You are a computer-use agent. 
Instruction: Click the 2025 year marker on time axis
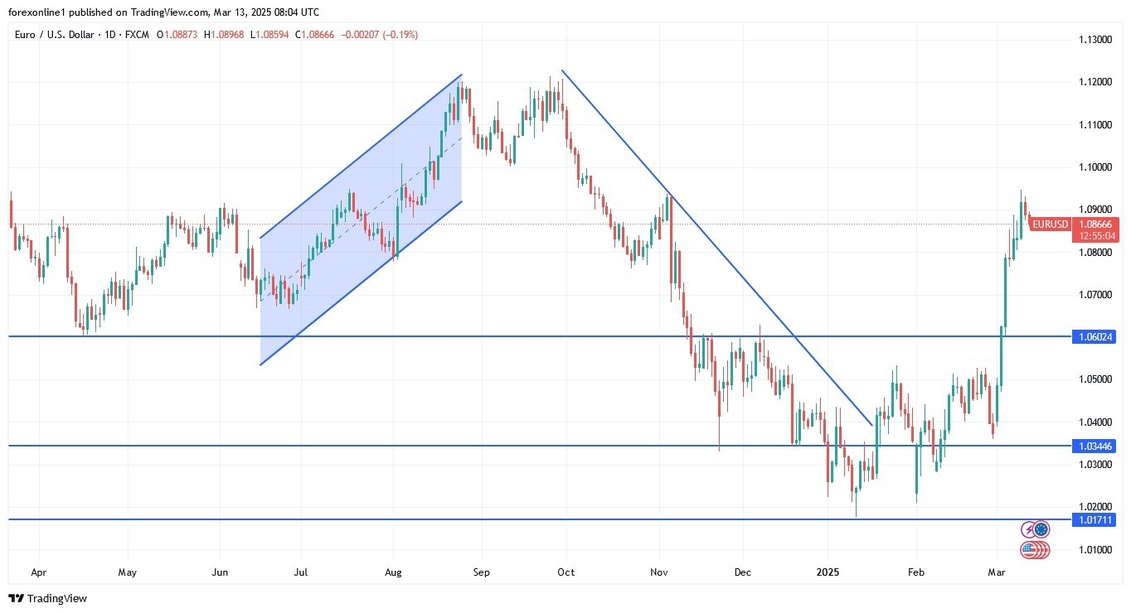828,572
